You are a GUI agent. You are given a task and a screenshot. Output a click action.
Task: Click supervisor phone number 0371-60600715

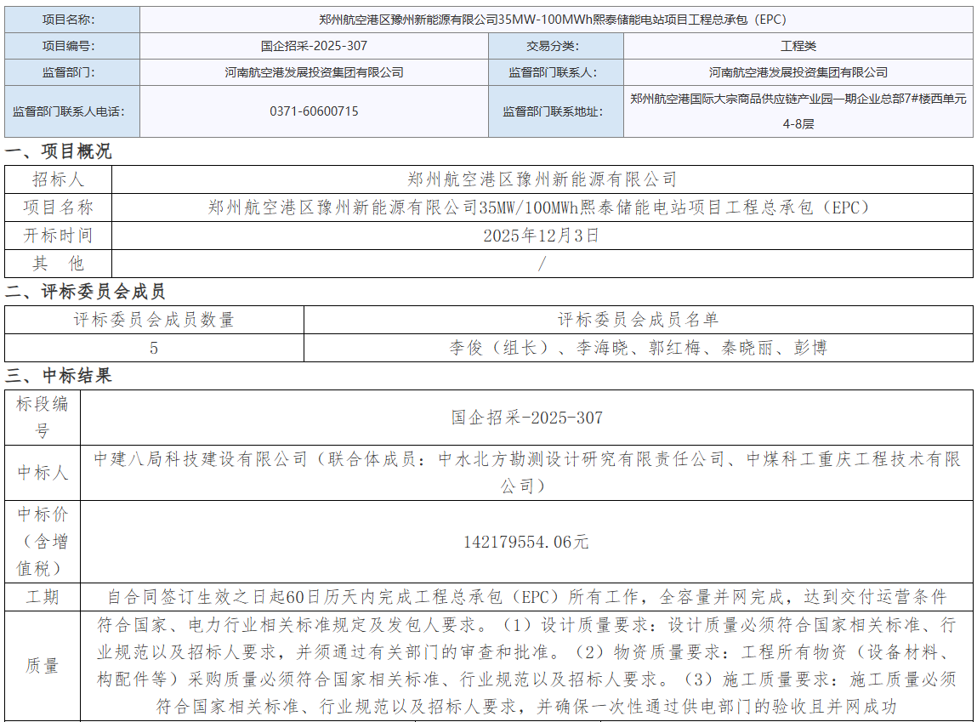click(x=314, y=111)
